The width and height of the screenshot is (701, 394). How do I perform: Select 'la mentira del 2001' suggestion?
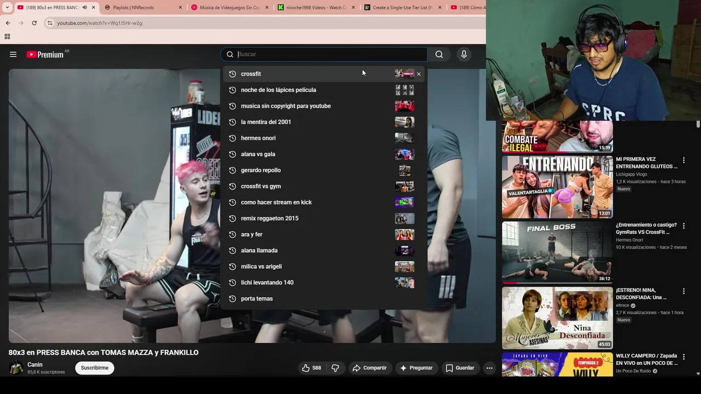323,122
